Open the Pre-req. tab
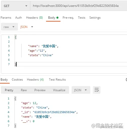This screenshot has height=132, width=127. click(x=68, y=18)
